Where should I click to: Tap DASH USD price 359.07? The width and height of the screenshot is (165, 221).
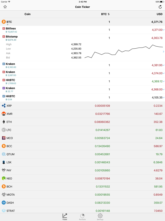pyautogui.click(x=158, y=203)
